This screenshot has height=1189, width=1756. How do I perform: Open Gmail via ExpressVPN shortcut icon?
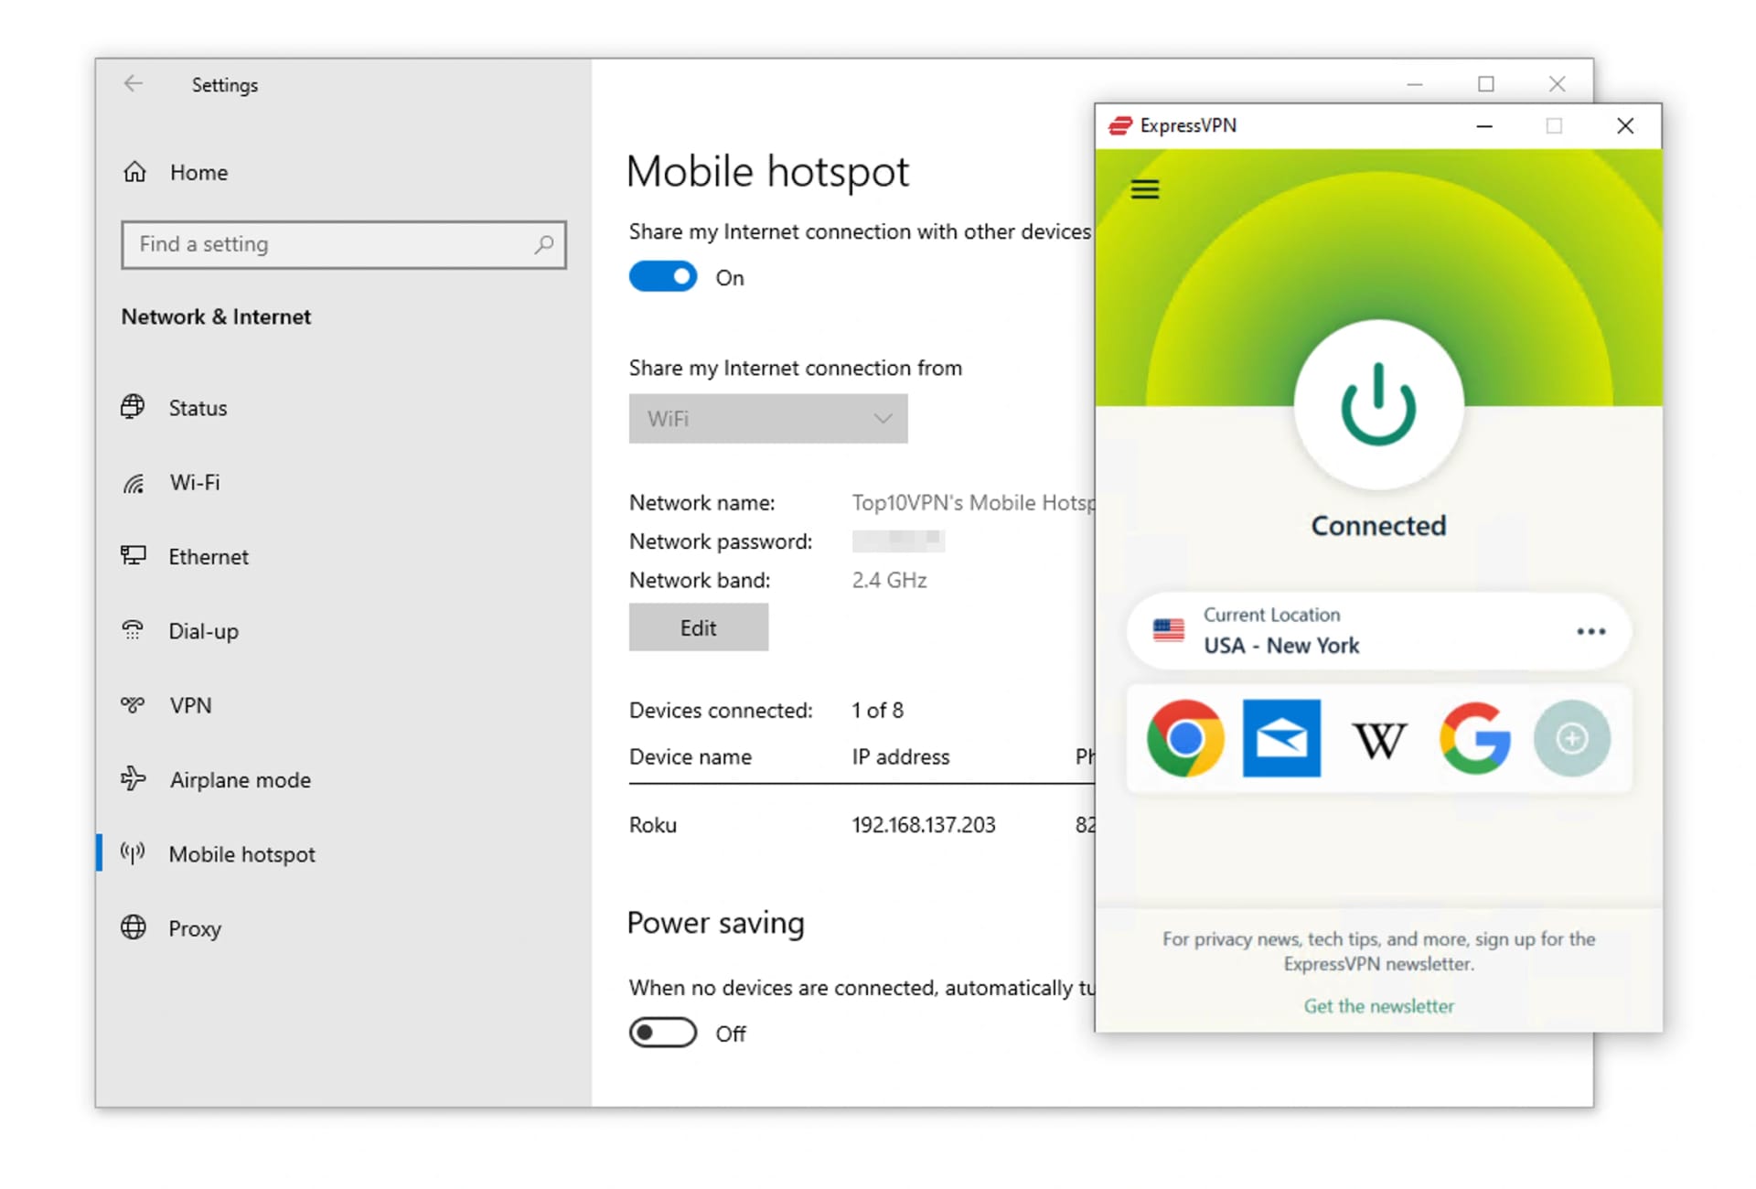tap(1280, 738)
